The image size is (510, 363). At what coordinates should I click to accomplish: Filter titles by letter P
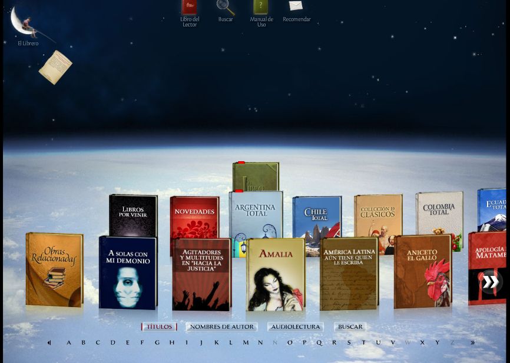[x=304, y=342]
